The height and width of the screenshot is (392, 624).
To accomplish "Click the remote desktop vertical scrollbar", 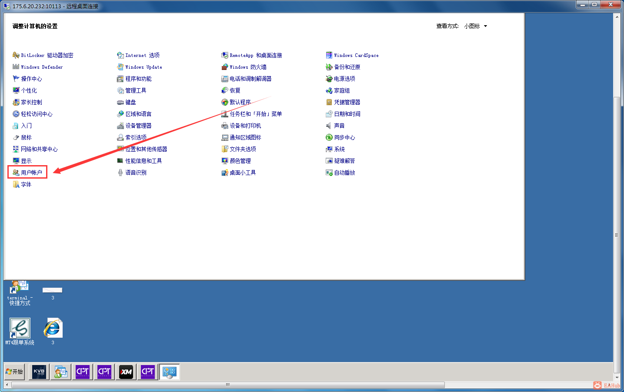I will 617,235.
